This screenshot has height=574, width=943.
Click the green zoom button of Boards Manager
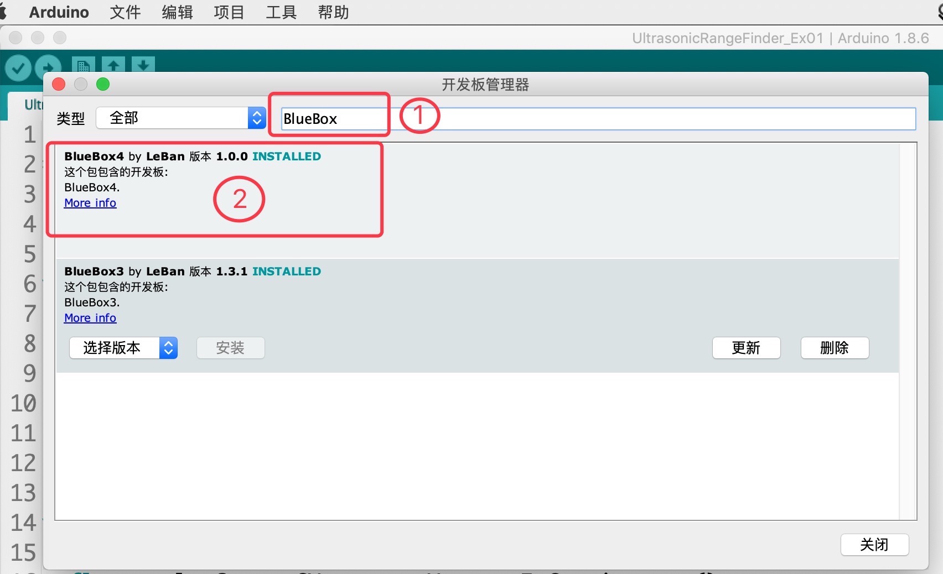click(103, 84)
